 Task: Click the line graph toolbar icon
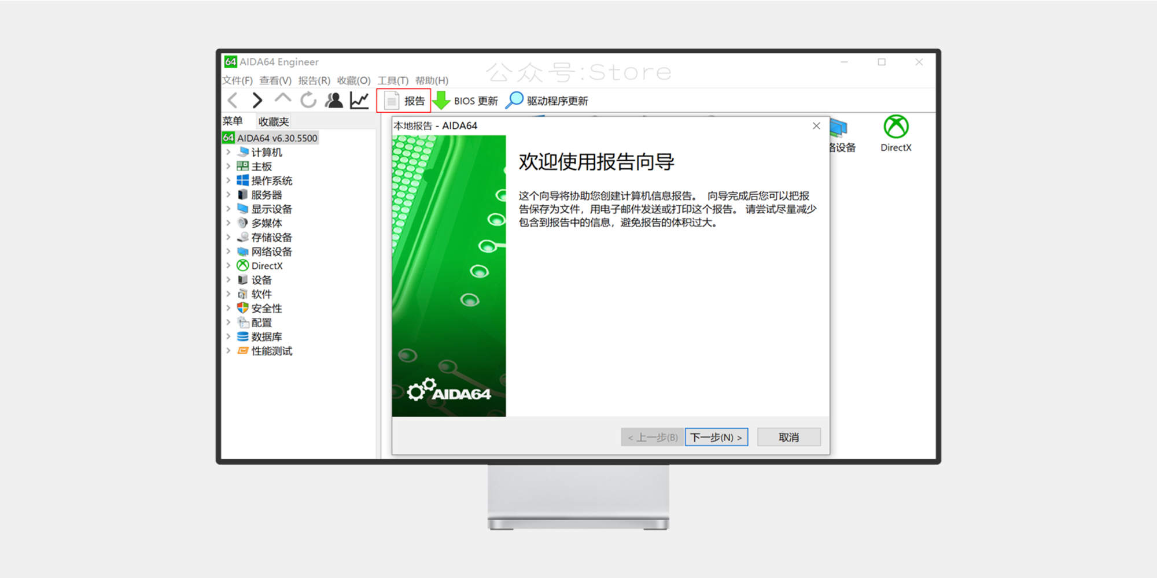coord(359,101)
